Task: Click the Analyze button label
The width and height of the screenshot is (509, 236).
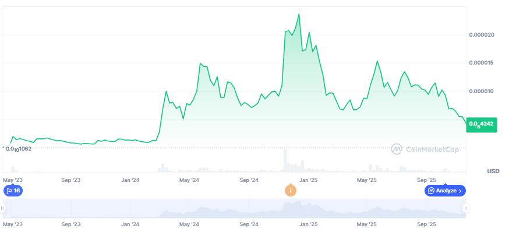Action: 446,191
